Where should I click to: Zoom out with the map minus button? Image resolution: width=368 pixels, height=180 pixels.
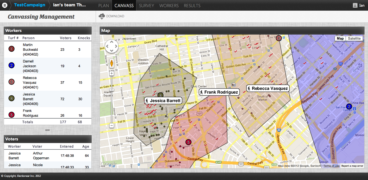[112, 125]
